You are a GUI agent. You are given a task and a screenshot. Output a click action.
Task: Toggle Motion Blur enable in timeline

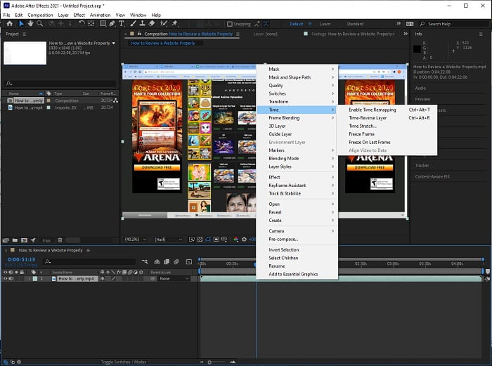click(x=176, y=261)
